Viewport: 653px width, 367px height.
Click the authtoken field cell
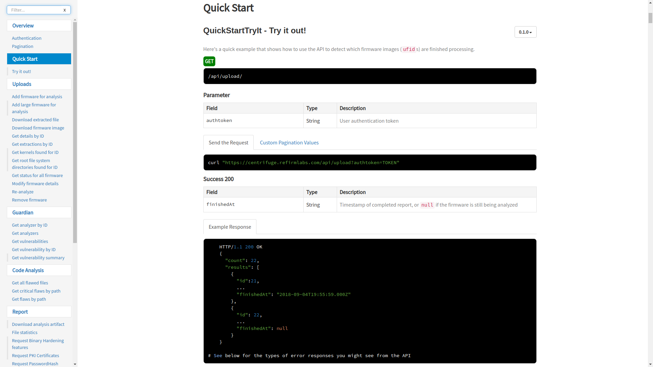253,121
